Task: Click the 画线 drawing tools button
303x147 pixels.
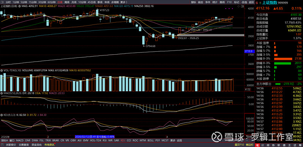Action: click(222, 2)
